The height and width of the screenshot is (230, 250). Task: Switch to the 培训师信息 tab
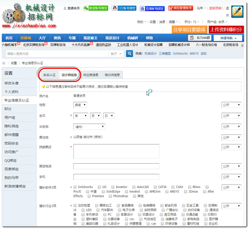(112, 75)
